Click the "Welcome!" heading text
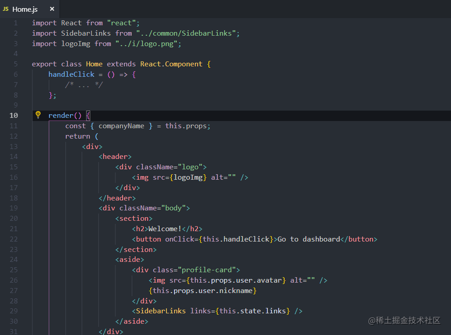The height and width of the screenshot is (335, 451). coord(165,229)
